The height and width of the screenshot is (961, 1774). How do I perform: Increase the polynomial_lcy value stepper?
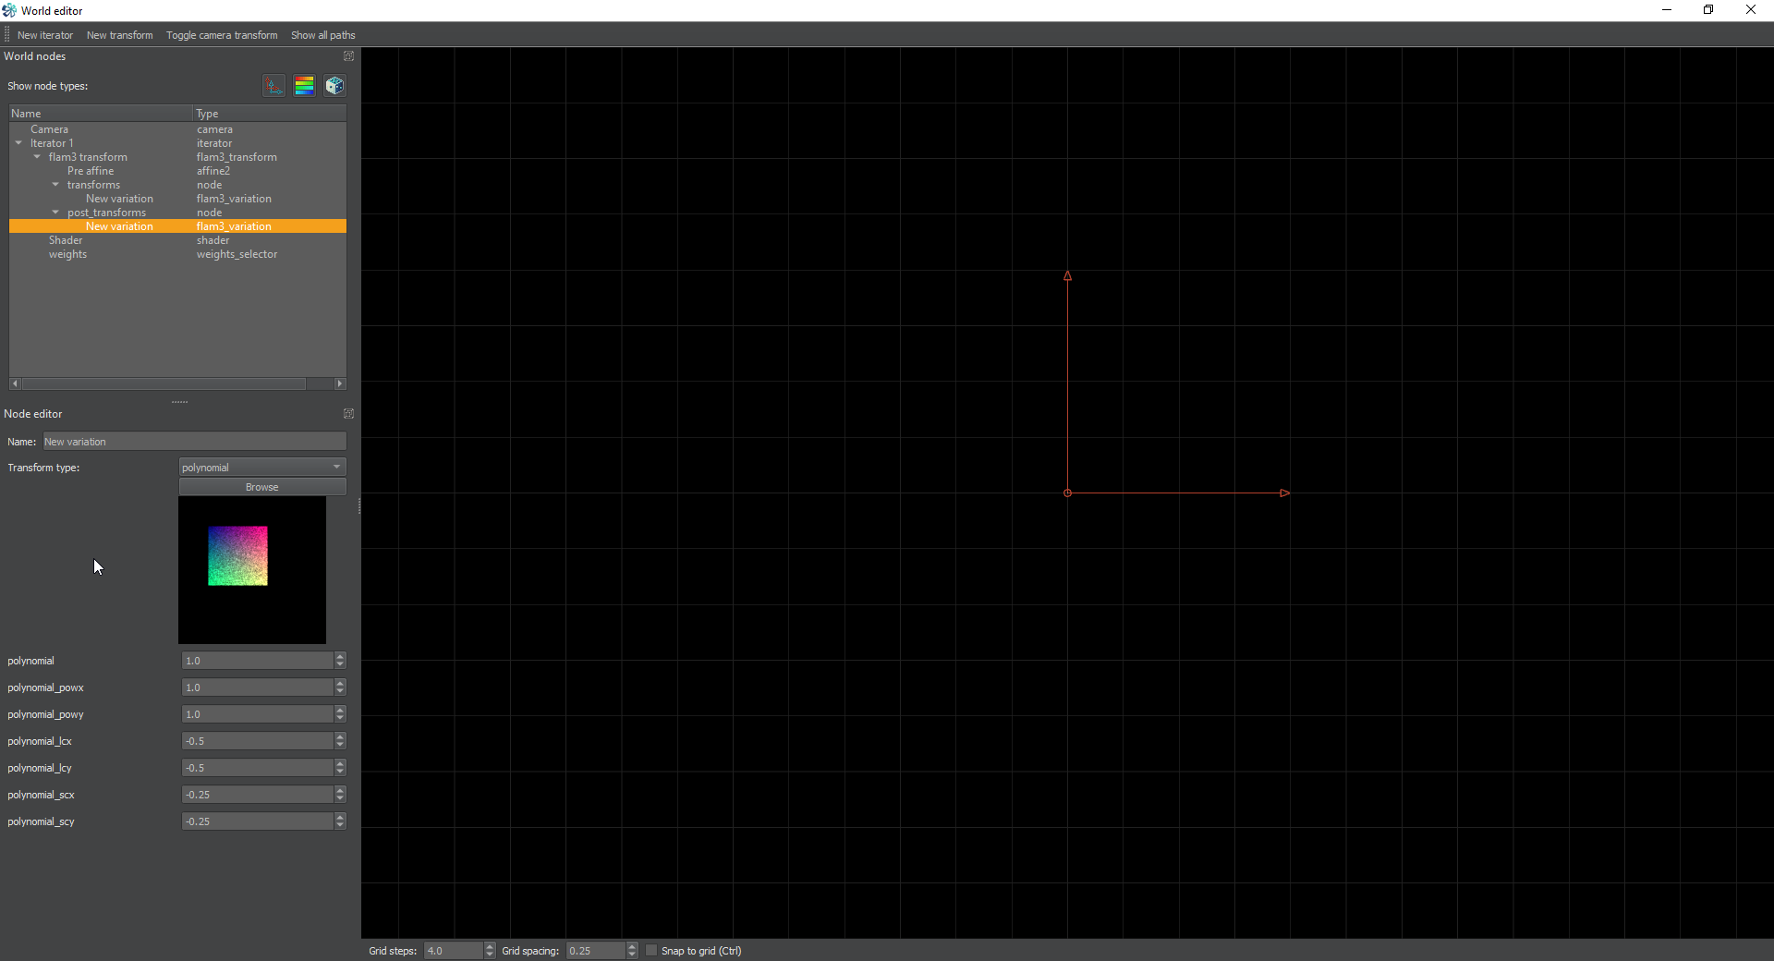pos(340,763)
